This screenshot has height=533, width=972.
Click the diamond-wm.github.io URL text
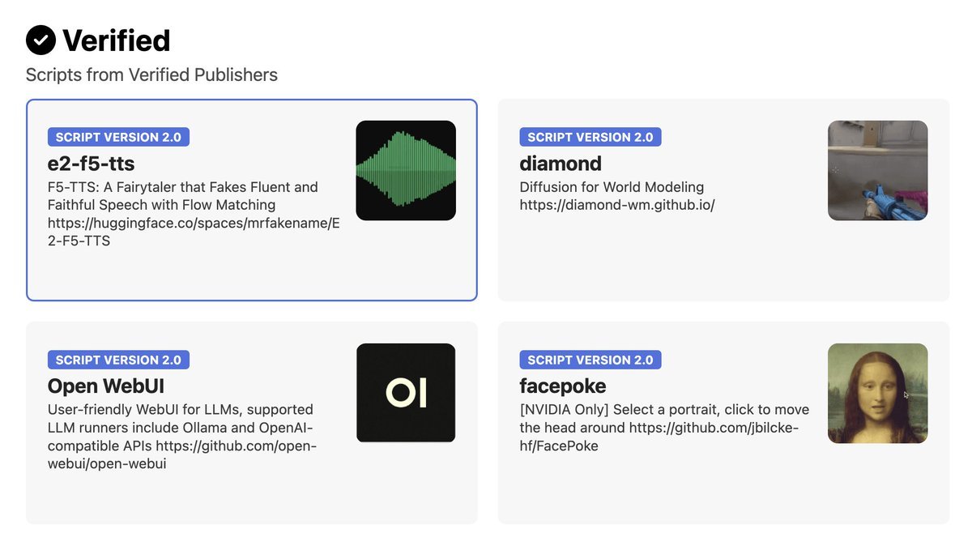616,205
